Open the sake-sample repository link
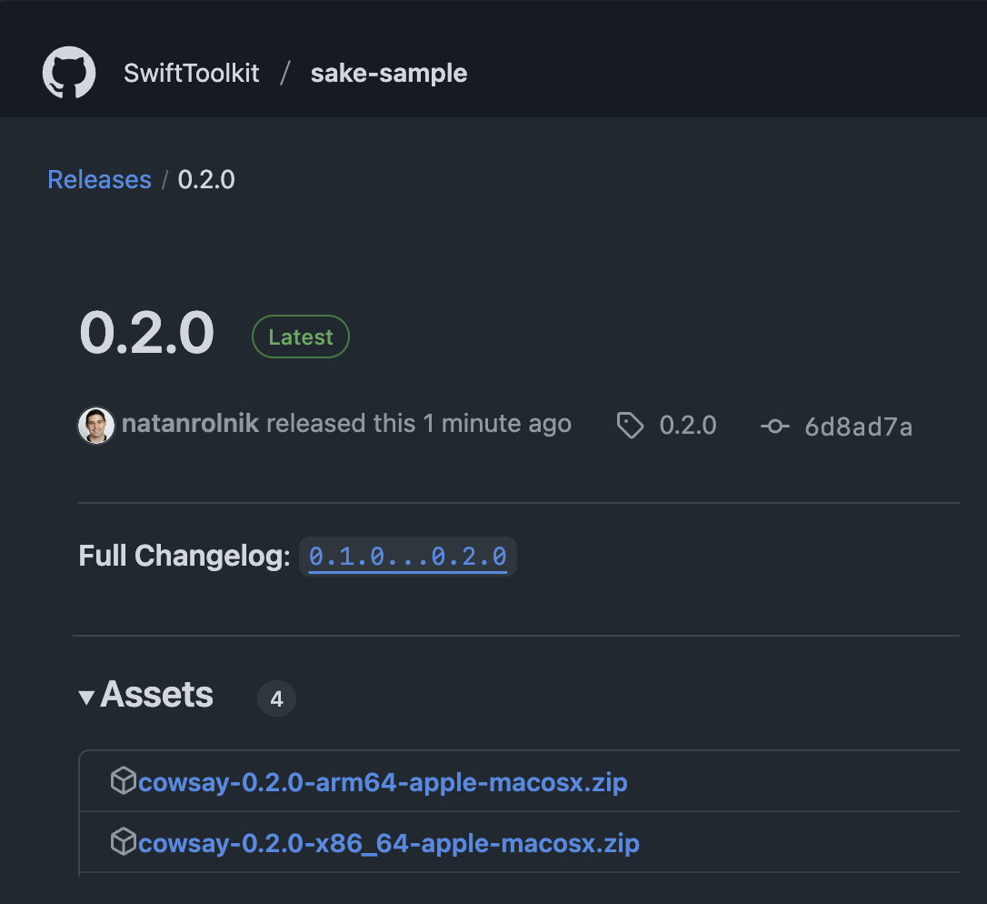 pyautogui.click(x=388, y=73)
